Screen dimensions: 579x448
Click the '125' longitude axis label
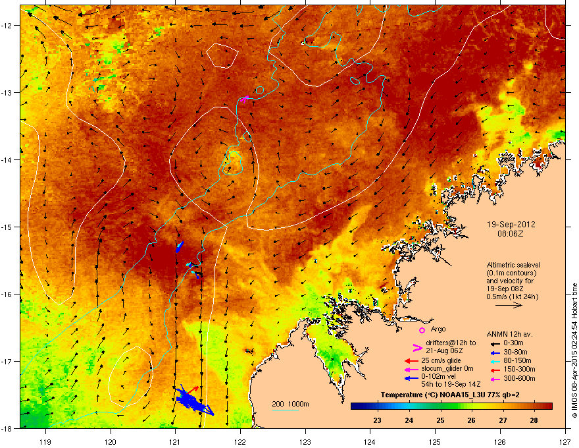coord(435,441)
